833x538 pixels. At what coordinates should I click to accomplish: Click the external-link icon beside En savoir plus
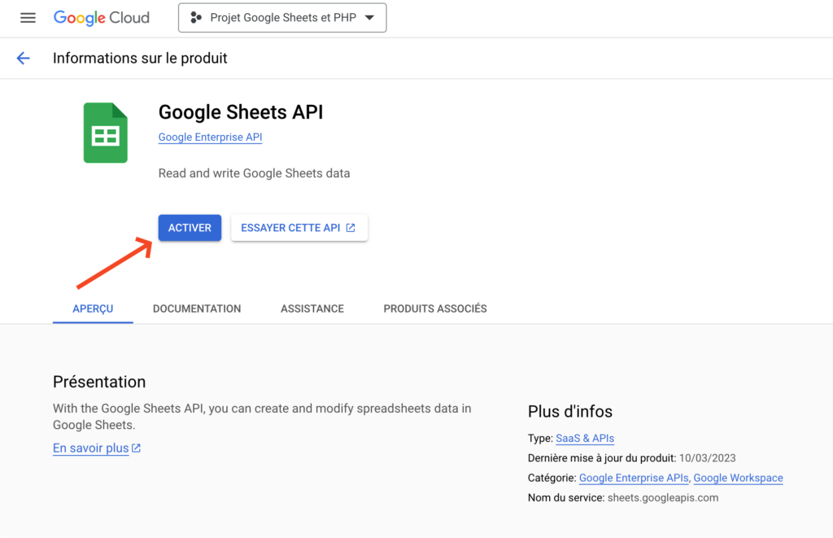137,448
